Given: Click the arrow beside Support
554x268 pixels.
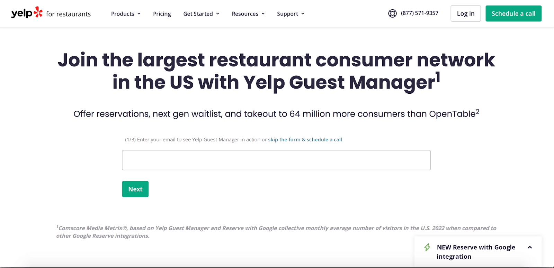Looking at the screenshot, I should coord(303,14).
